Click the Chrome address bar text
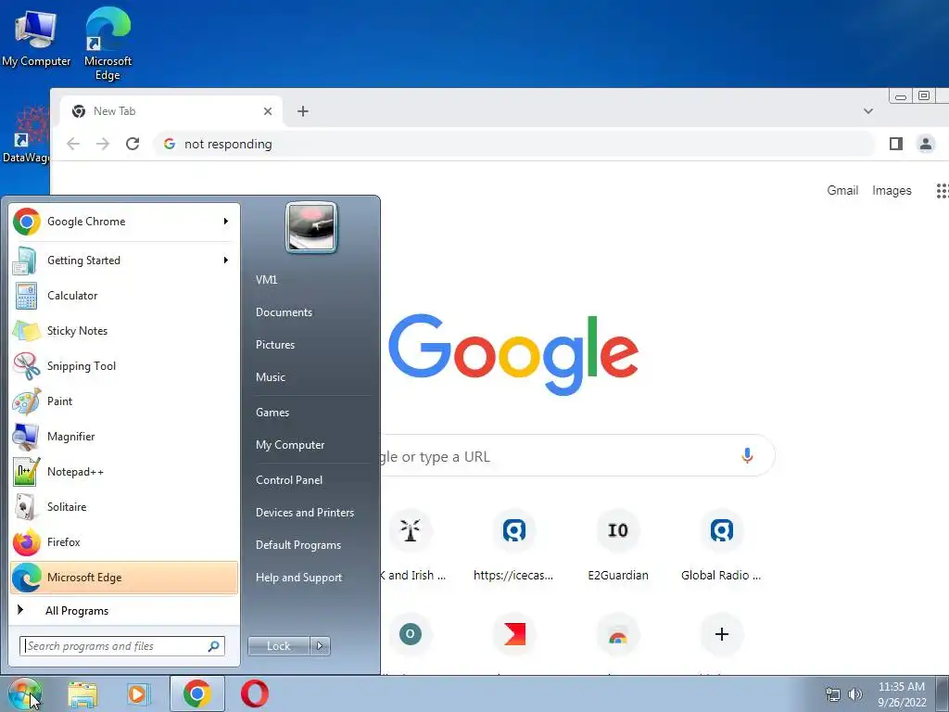This screenshot has width=949, height=712. click(228, 144)
